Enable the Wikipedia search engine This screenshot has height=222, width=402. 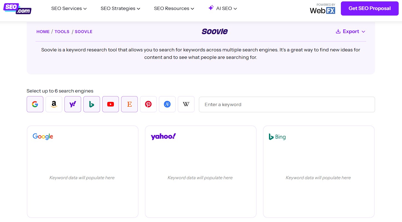coord(186,104)
